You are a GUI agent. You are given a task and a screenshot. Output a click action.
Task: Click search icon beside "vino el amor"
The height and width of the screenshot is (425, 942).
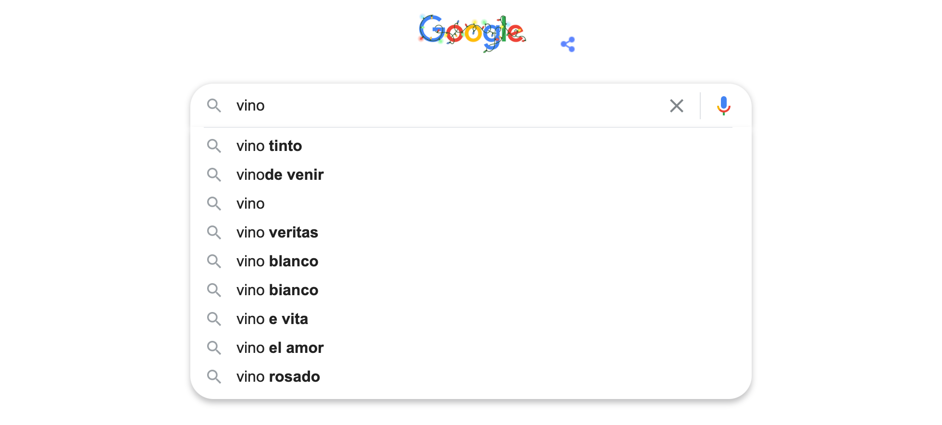pyautogui.click(x=214, y=348)
